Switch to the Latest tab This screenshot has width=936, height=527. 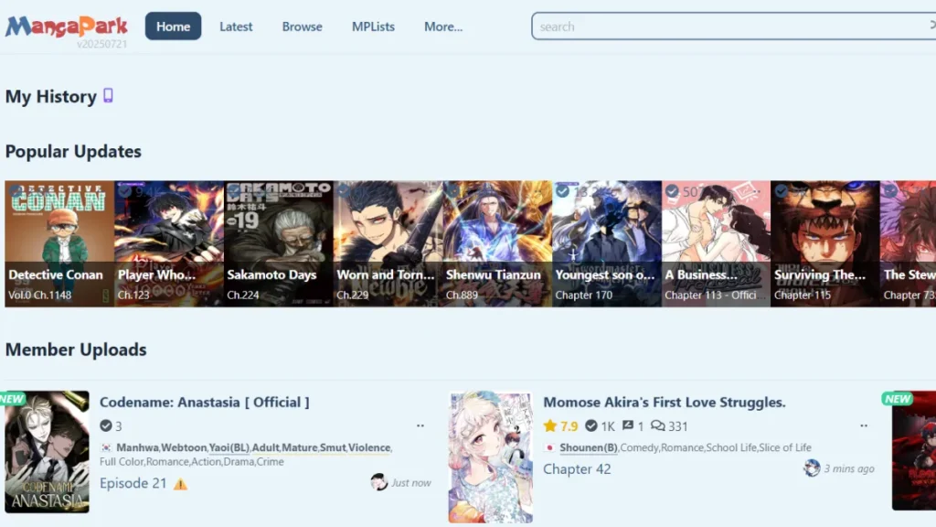point(236,27)
